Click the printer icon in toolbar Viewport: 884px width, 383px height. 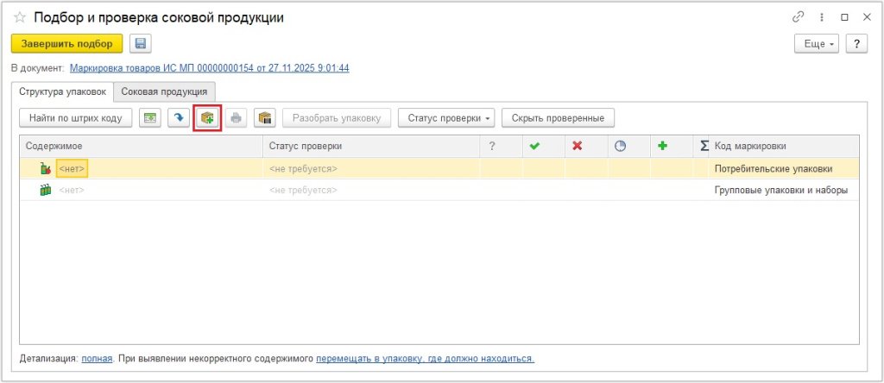click(x=237, y=117)
